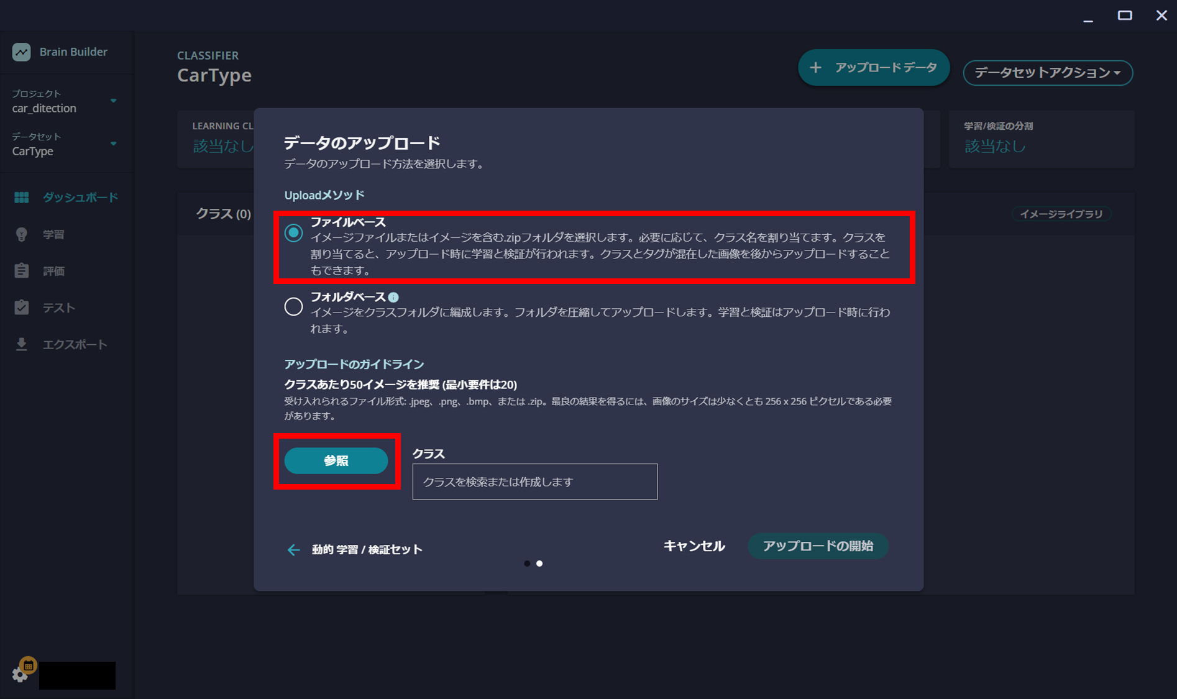Maximize the application window
The height and width of the screenshot is (699, 1177).
point(1125,16)
